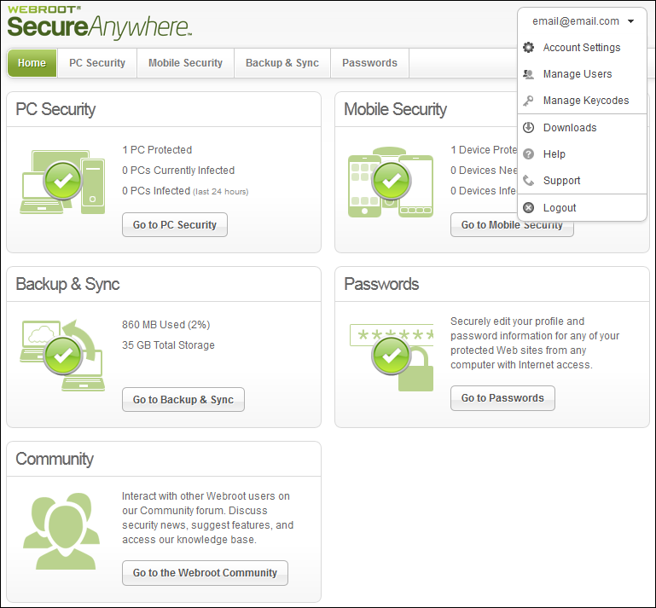Image resolution: width=656 pixels, height=608 pixels.
Task: Select Help in the account menu
Action: pyautogui.click(x=582, y=153)
